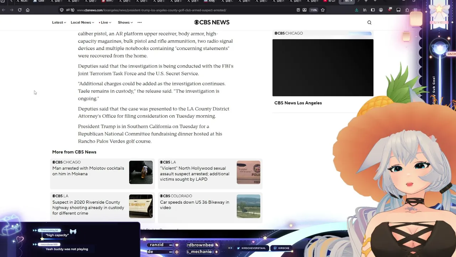
Task: Open the browser home page
Action: tap(27, 10)
